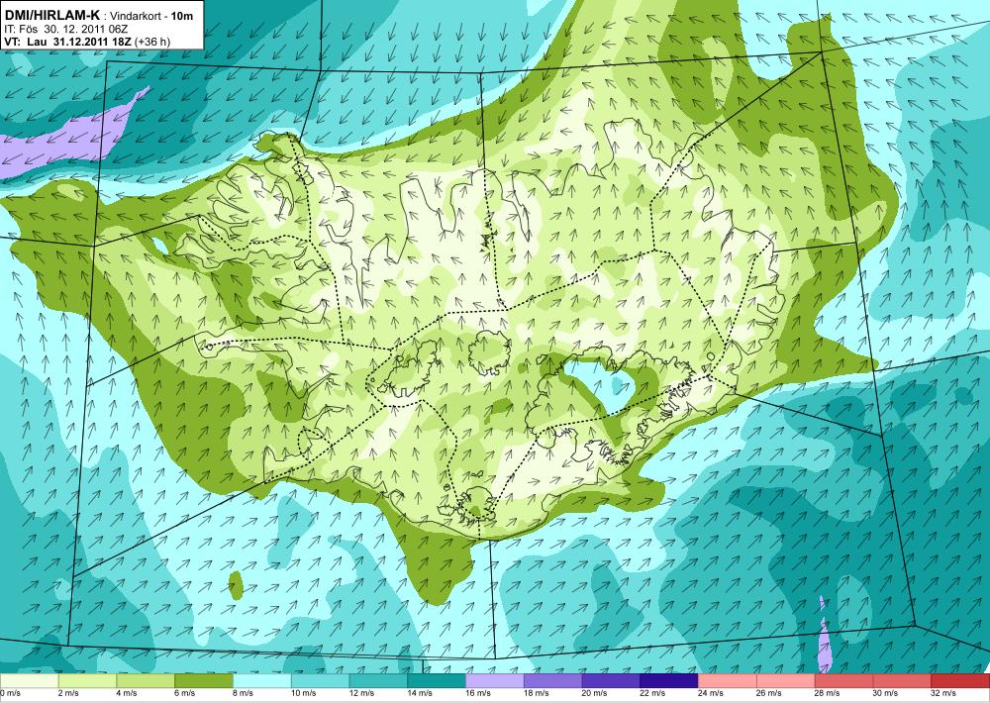990x703 pixels.
Task: Click the 'Vindarkort - 10m' label
Action: (x=150, y=16)
